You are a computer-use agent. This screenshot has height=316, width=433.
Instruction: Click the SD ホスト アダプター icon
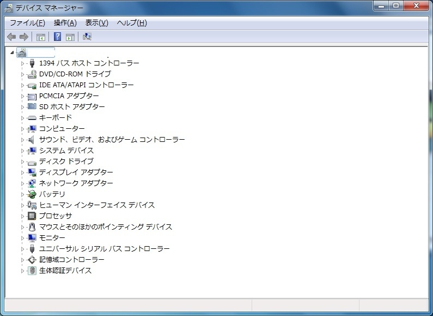[32, 107]
